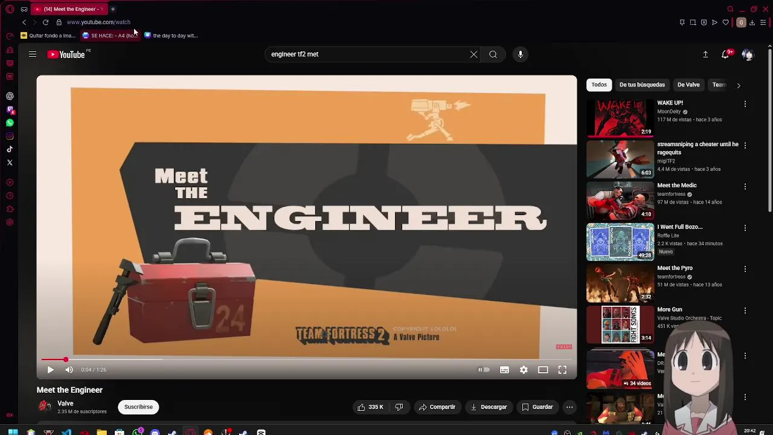The width and height of the screenshot is (773, 435).
Task: Click the browser address bar URL
Action: (98, 22)
